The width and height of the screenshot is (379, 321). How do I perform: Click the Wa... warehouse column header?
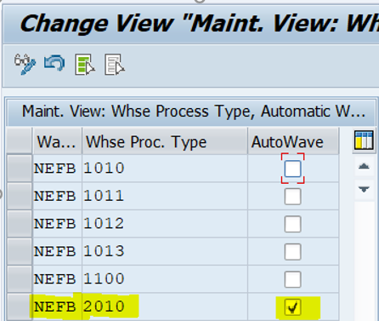point(58,141)
